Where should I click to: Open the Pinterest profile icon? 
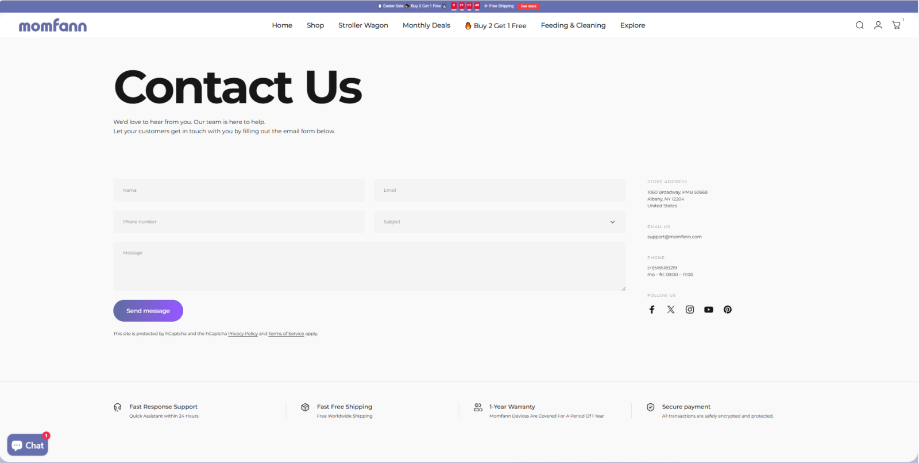[x=728, y=310]
